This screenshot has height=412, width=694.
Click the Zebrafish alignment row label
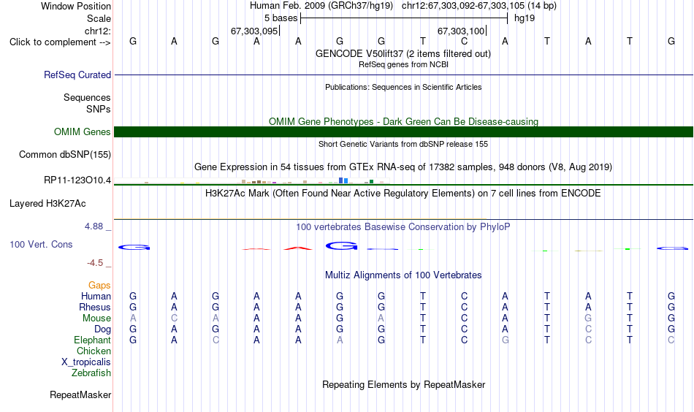click(91, 373)
